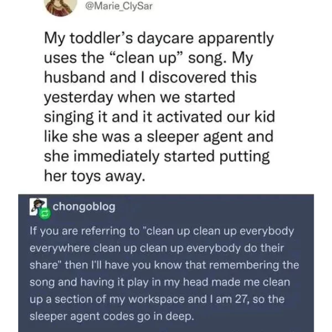
Task: Click the tweet's last line "her toys away."
Action: tap(95, 177)
